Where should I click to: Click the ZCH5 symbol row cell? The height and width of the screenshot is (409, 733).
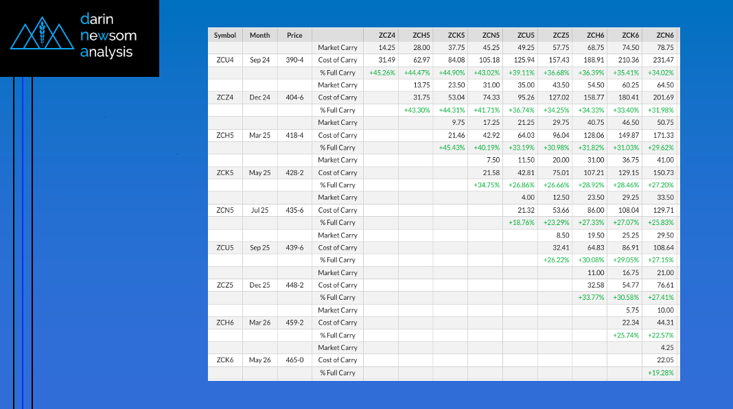click(x=224, y=135)
